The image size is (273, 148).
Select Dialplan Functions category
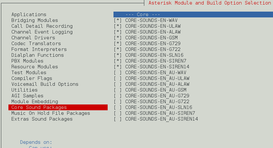pyautogui.click(x=38, y=55)
